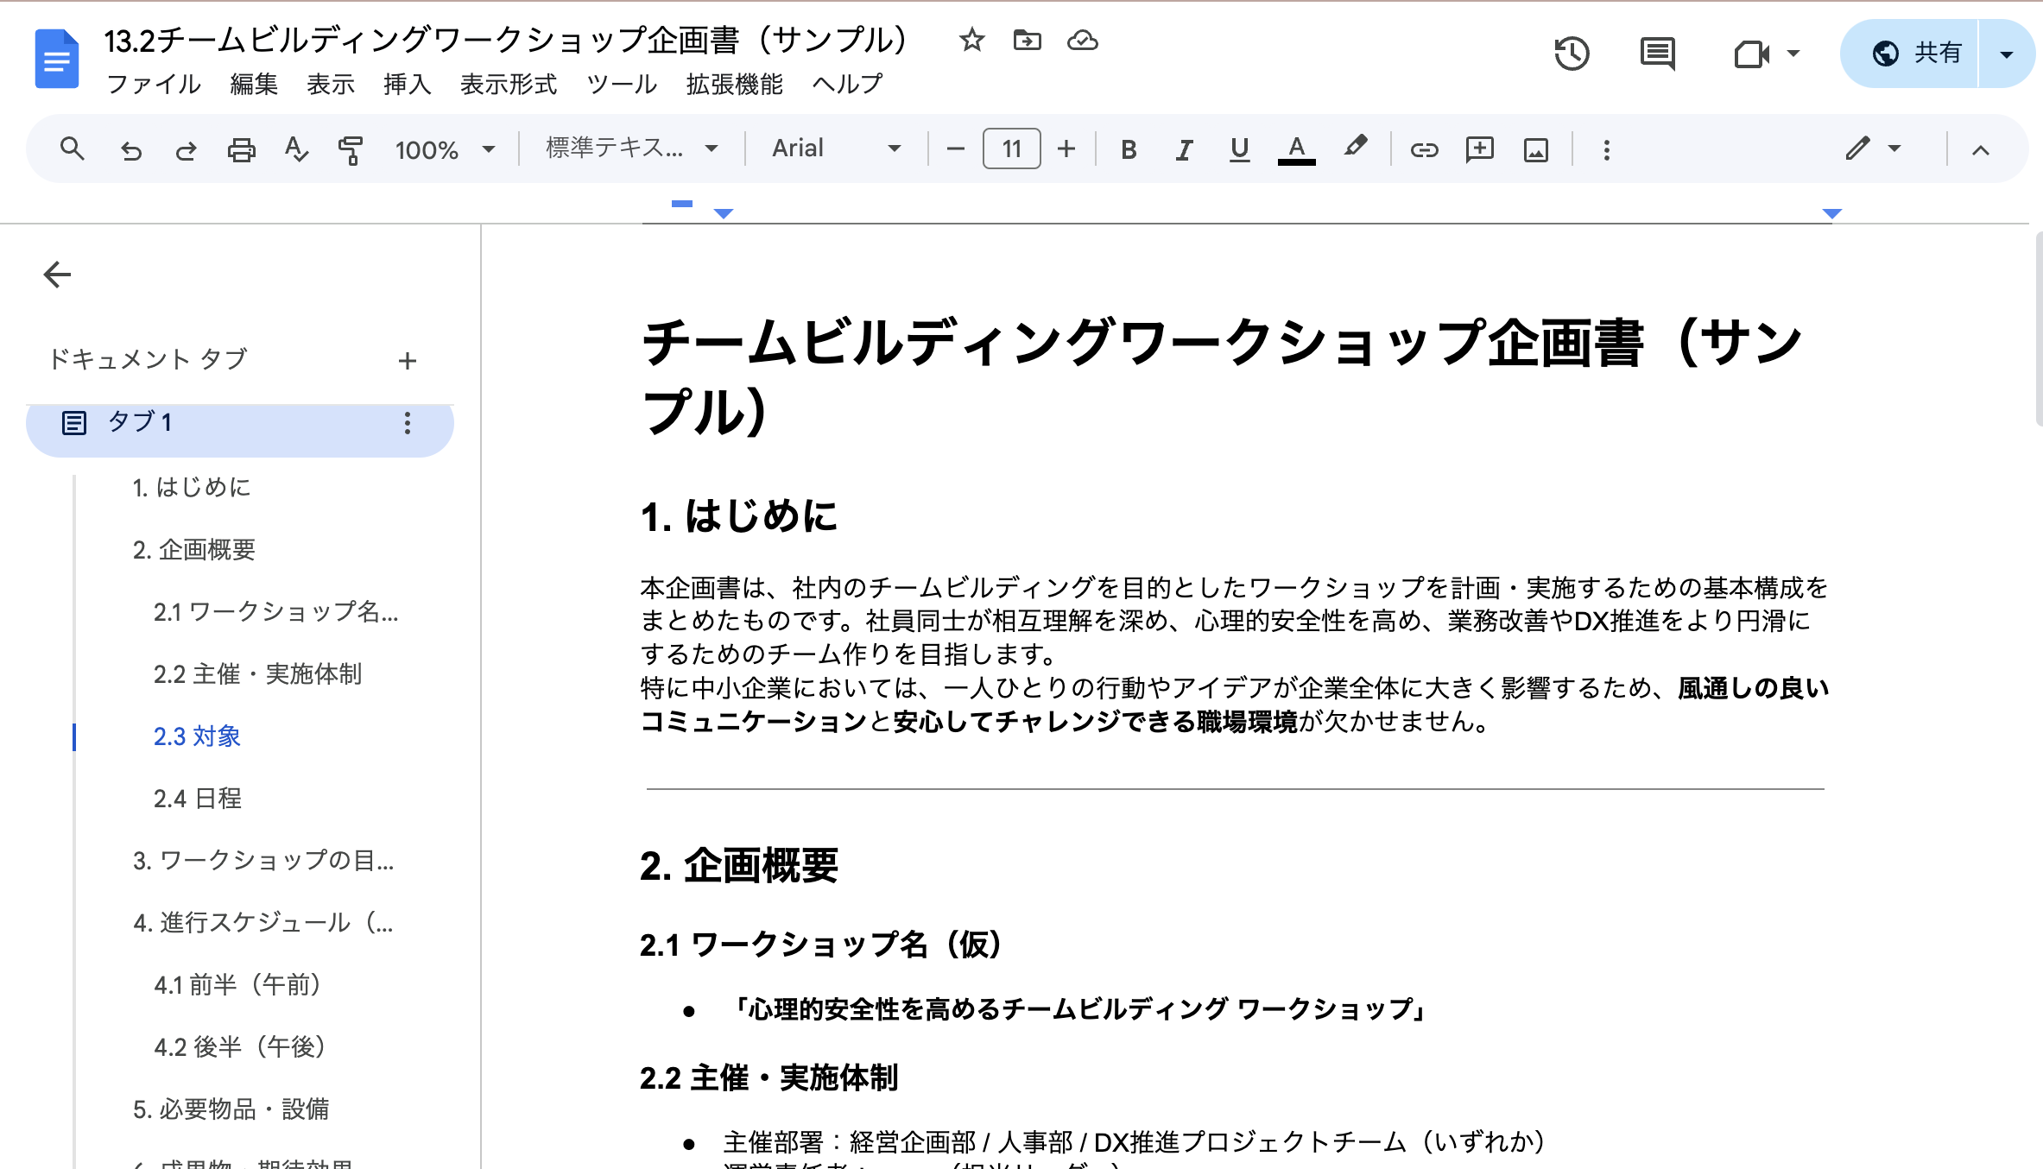Select the print icon
Viewport: 2043px width, 1169px height.
241,148
